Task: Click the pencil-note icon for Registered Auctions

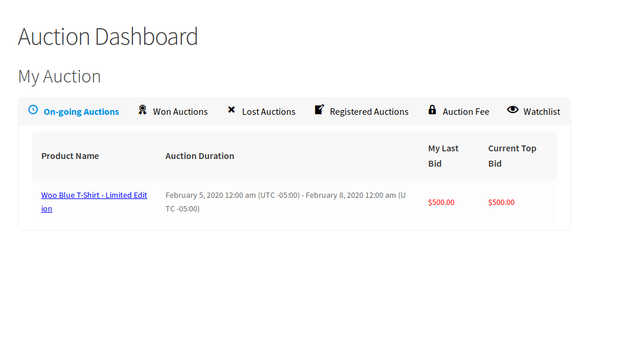Action: (319, 110)
